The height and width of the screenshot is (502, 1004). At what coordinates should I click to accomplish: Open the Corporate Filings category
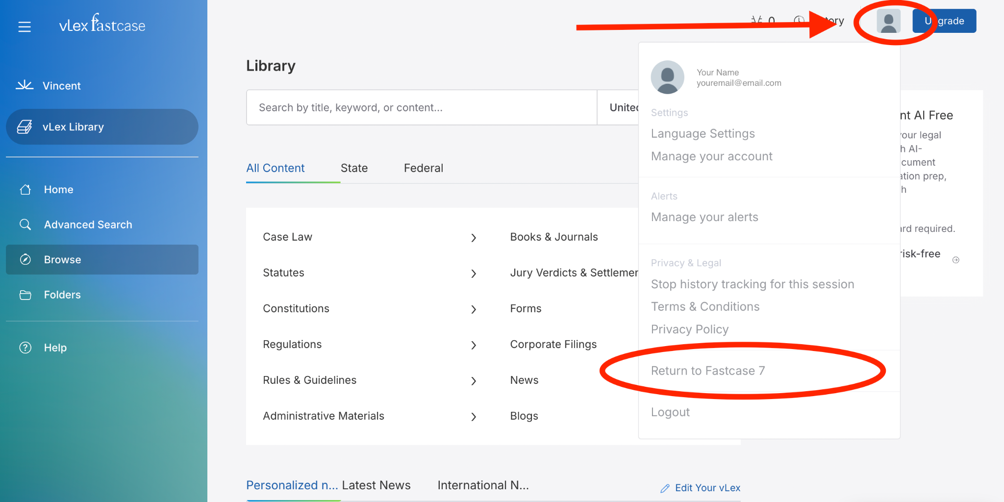click(553, 344)
